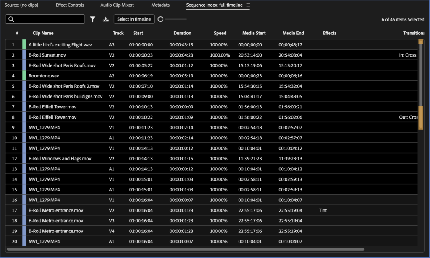Select the Sequence Index: full timeline tab
Image resolution: width=430 pixels, height=258 pixels.
(215, 5)
